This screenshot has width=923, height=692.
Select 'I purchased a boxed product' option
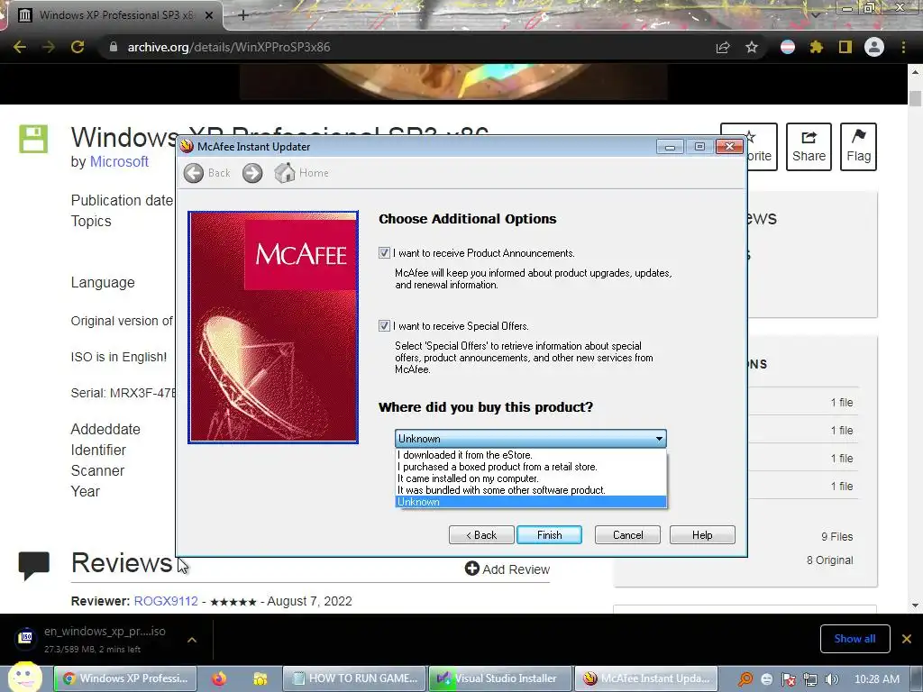tap(530, 467)
